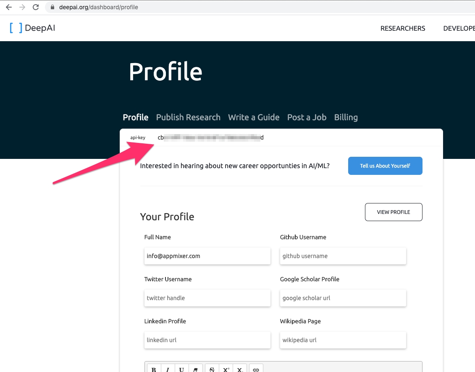This screenshot has width=475, height=372.
Task: Focus the Github Username field
Action: pyautogui.click(x=343, y=256)
